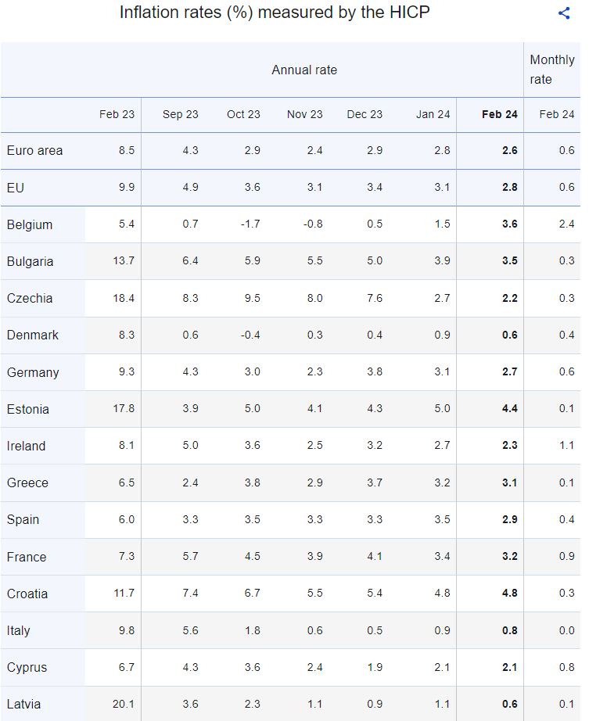
Task: Click the Monthly rate column header
Action: 551,70
